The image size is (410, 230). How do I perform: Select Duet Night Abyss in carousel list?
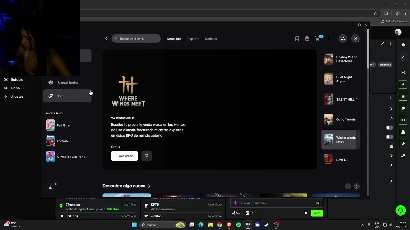point(340,79)
